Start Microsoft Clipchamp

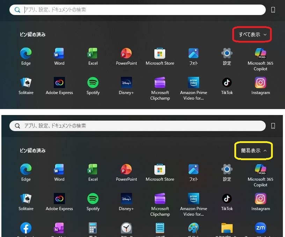point(160,82)
